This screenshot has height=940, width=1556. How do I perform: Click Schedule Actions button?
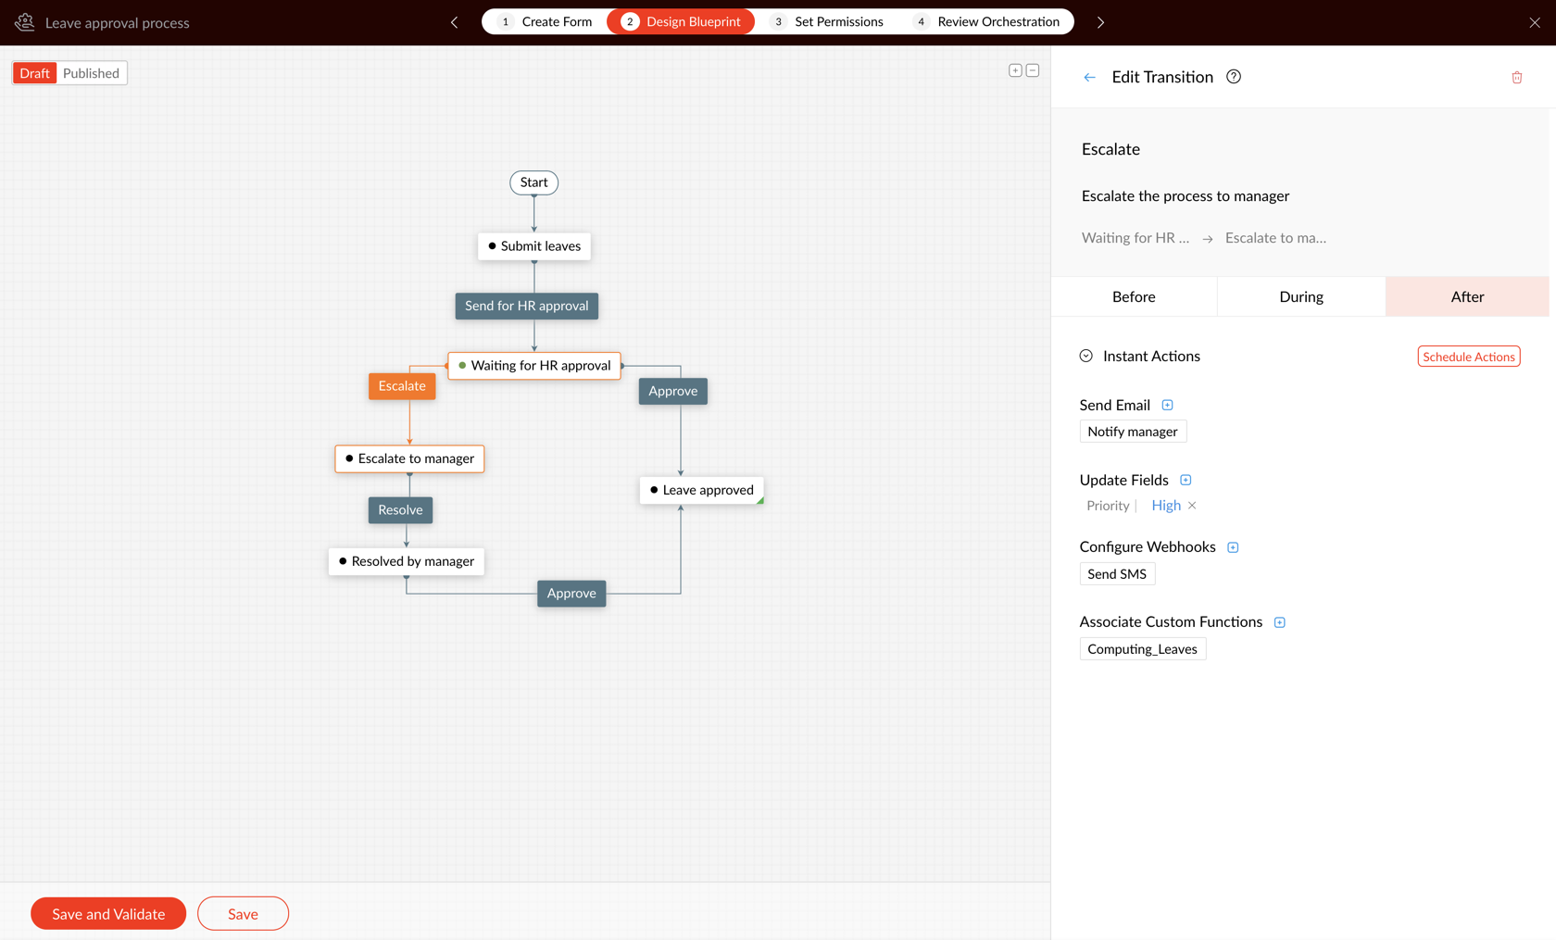point(1469,357)
